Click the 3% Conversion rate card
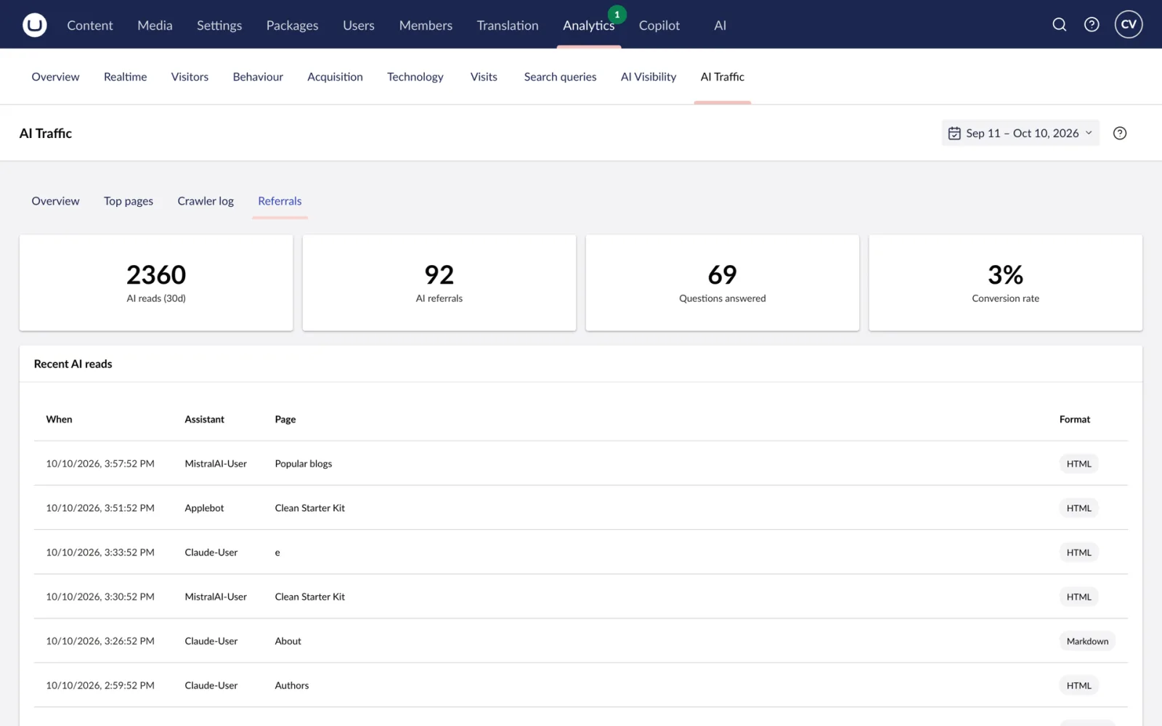 [1006, 282]
